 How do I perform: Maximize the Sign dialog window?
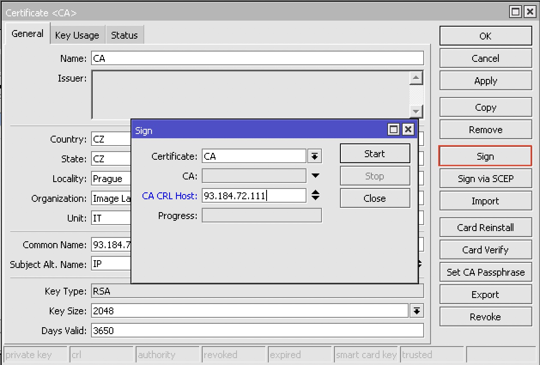393,130
